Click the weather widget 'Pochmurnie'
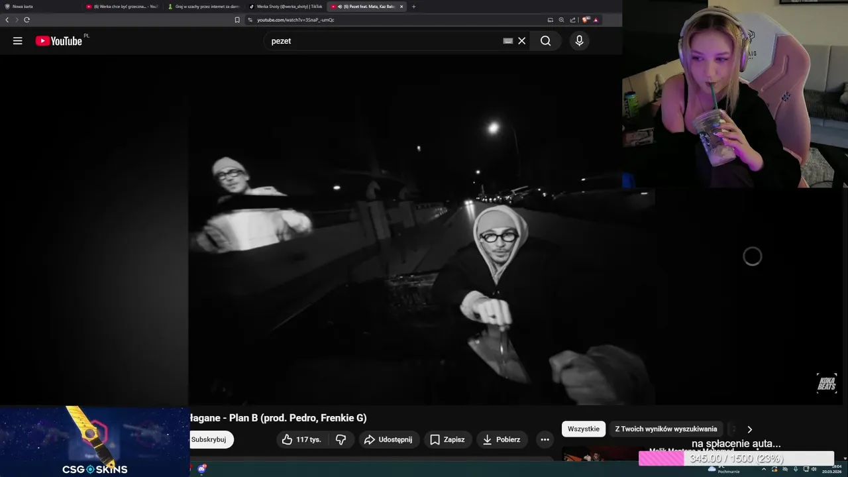This screenshot has height=477, width=848. (x=723, y=469)
